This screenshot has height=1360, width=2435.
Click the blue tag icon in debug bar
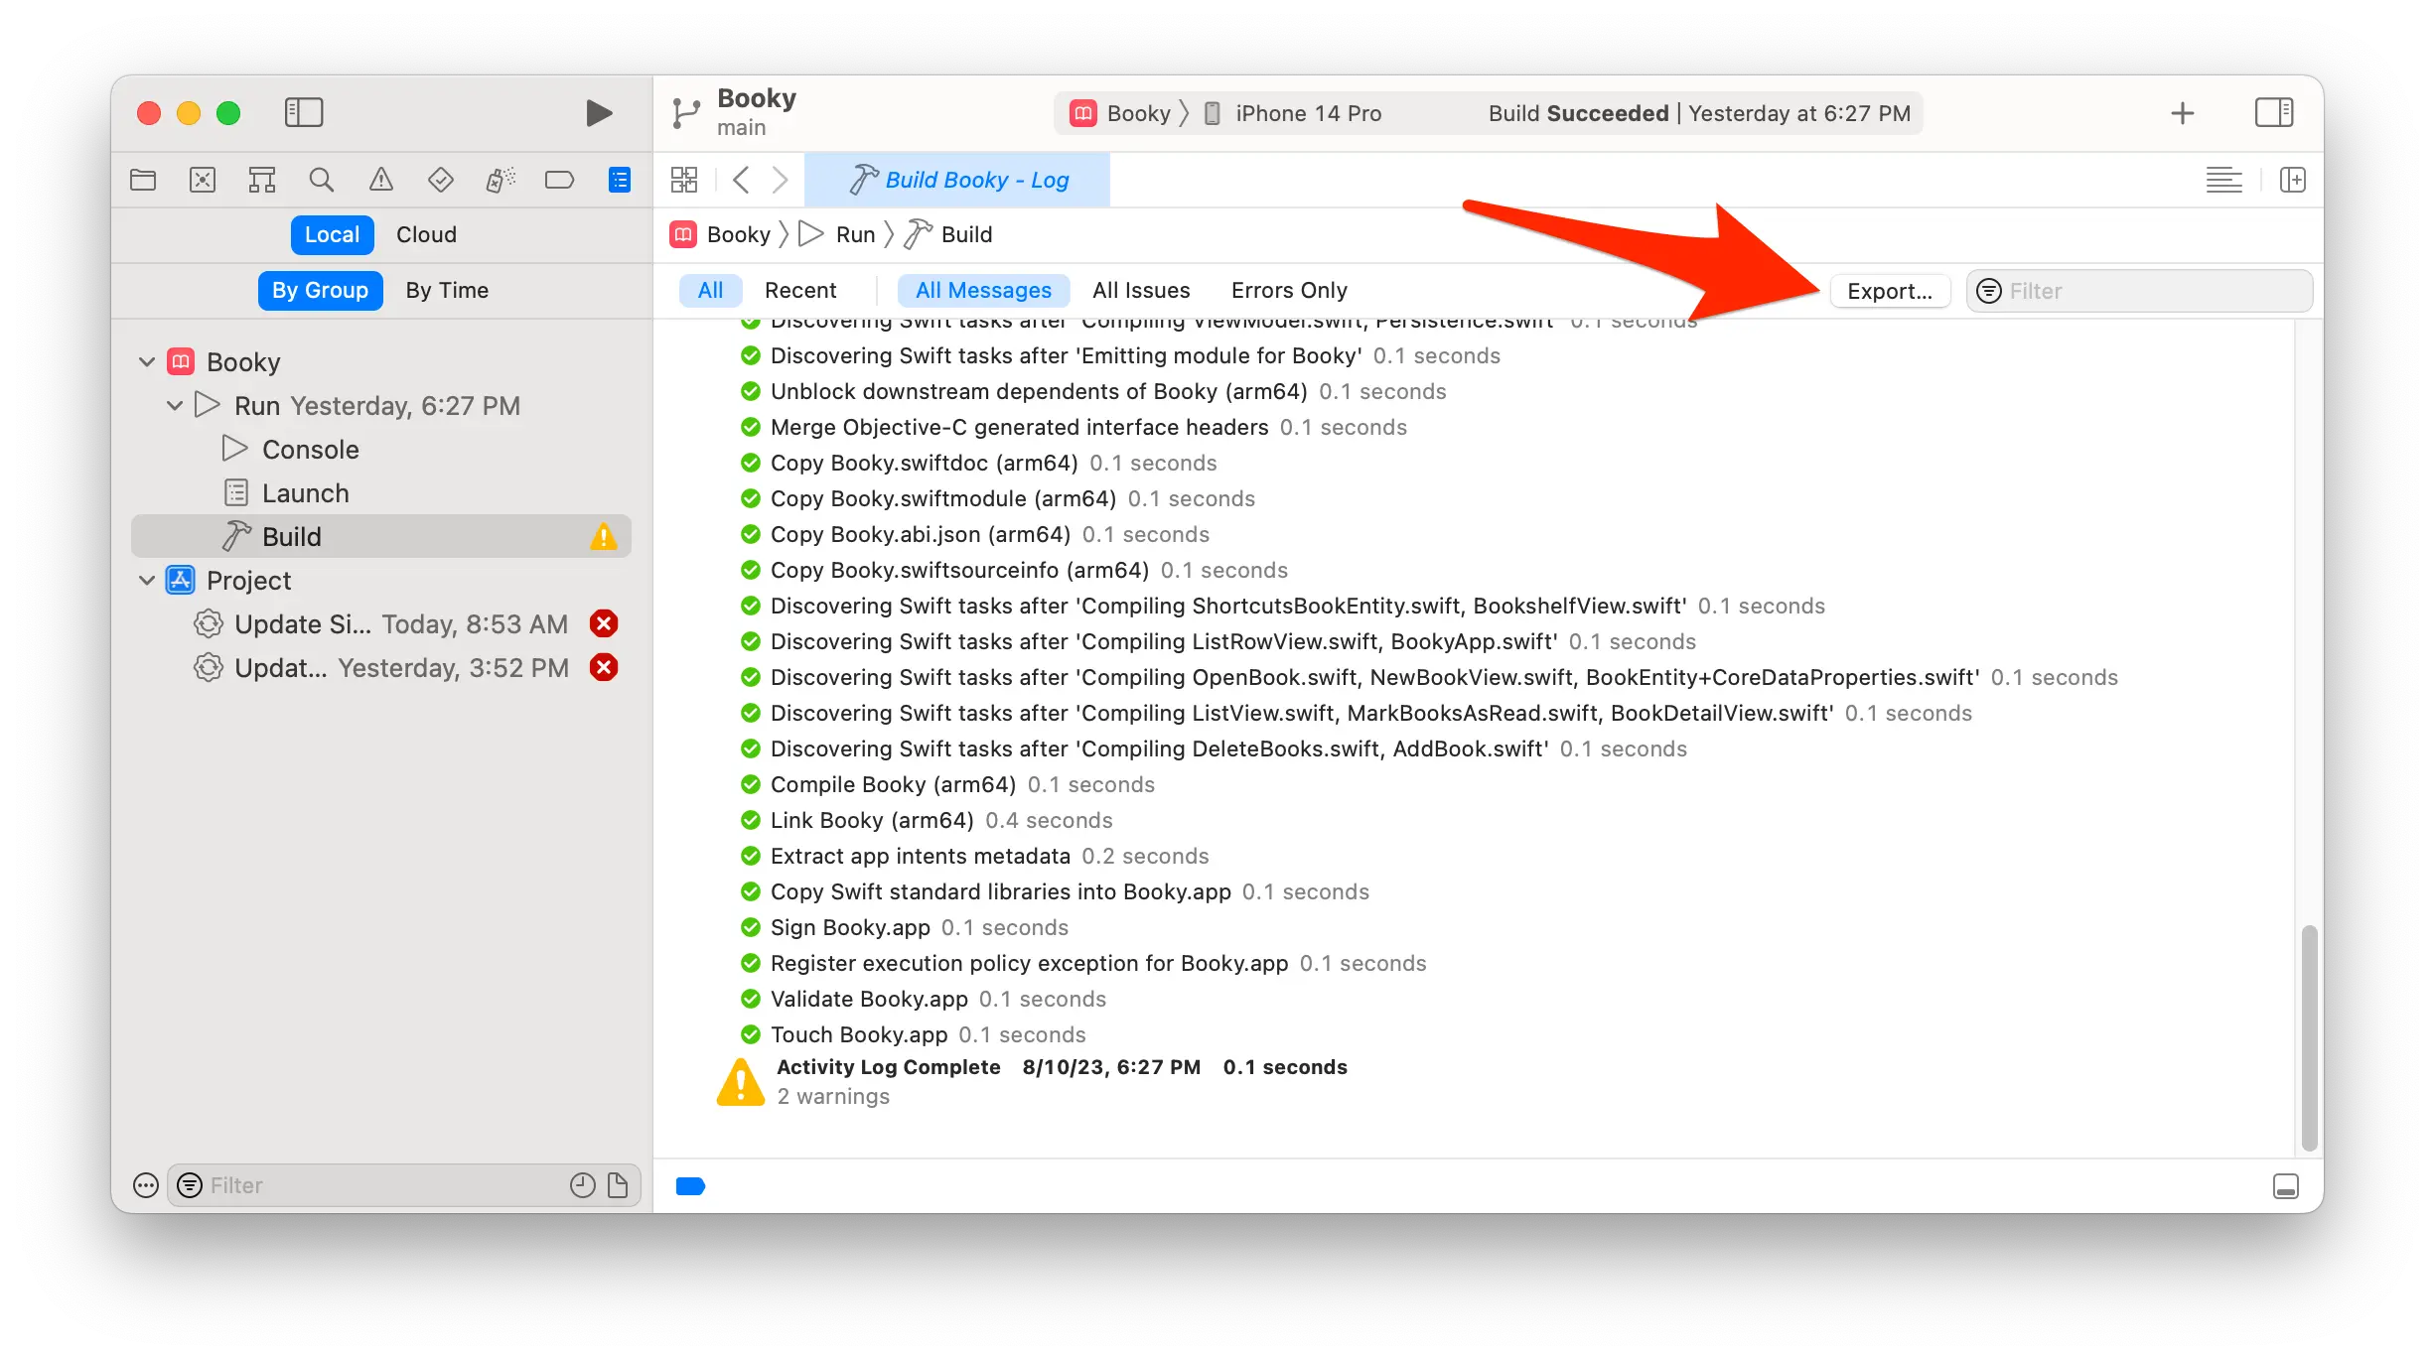(x=690, y=1185)
